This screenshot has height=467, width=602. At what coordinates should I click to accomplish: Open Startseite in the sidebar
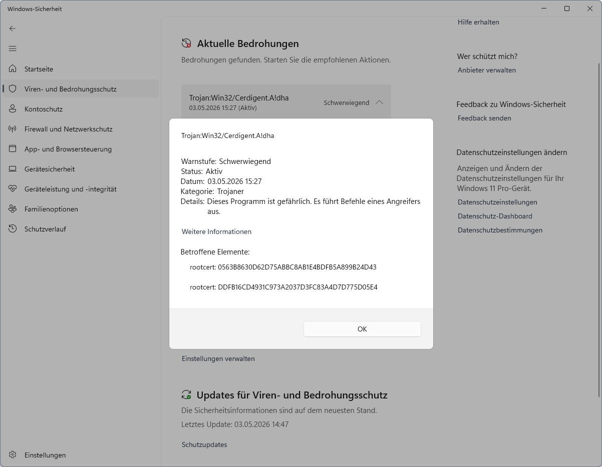click(81, 69)
